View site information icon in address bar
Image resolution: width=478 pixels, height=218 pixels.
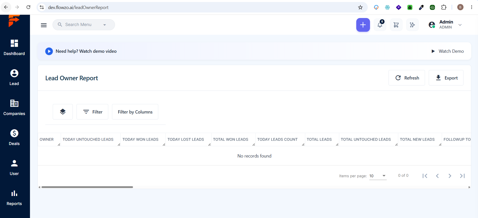click(x=42, y=7)
